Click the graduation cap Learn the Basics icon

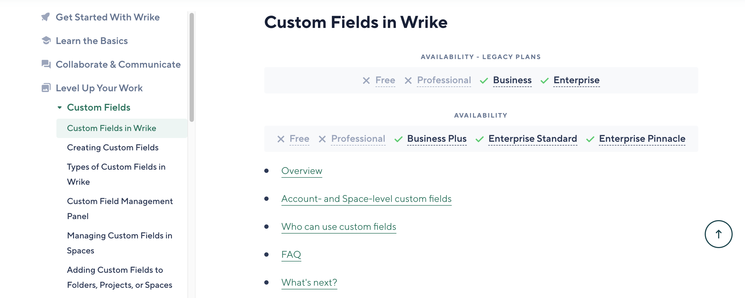pos(46,41)
